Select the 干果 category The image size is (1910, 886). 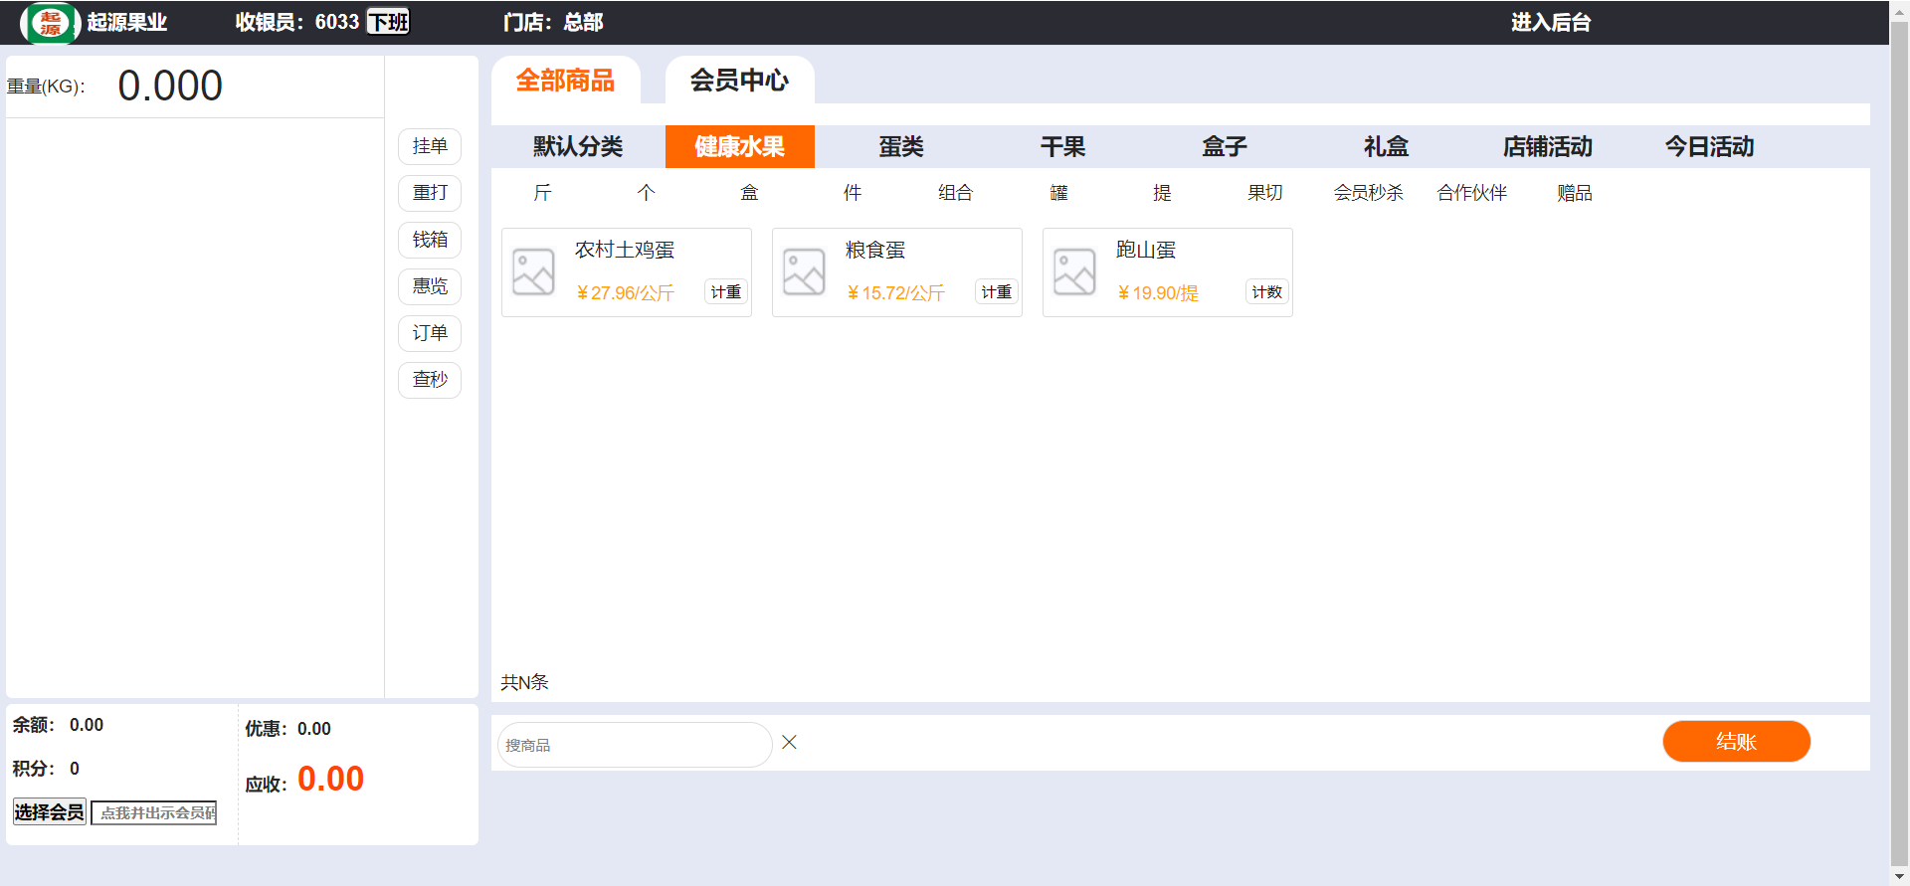[1062, 146]
